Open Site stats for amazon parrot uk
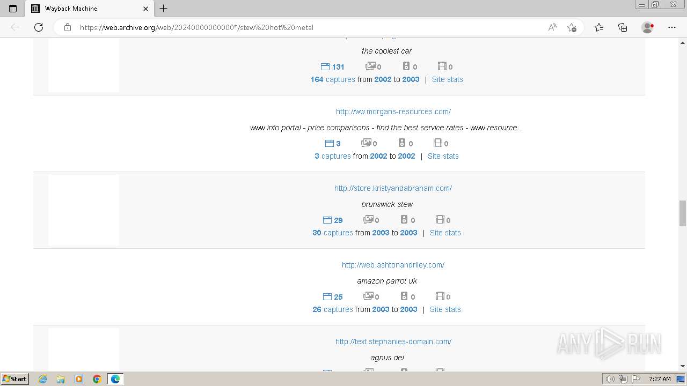This screenshot has height=386, width=687. [x=445, y=309]
